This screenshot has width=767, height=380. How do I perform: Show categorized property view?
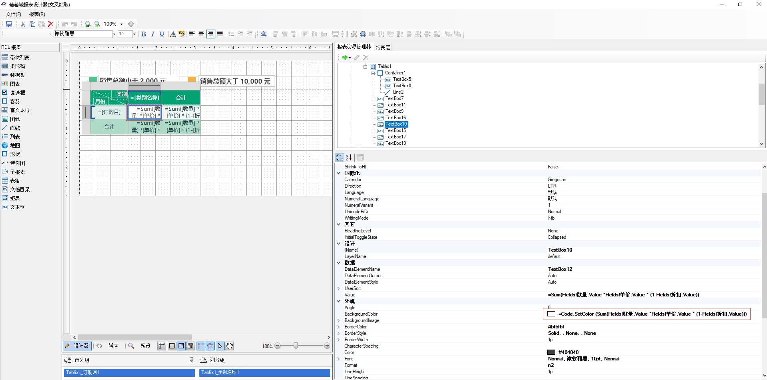(339, 157)
